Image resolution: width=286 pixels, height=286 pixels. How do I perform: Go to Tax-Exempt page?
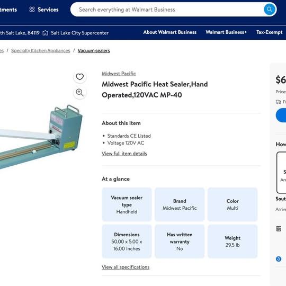269,32
